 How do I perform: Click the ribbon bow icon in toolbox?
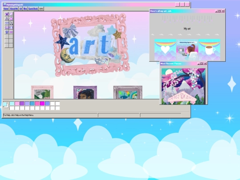tap(7, 23)
